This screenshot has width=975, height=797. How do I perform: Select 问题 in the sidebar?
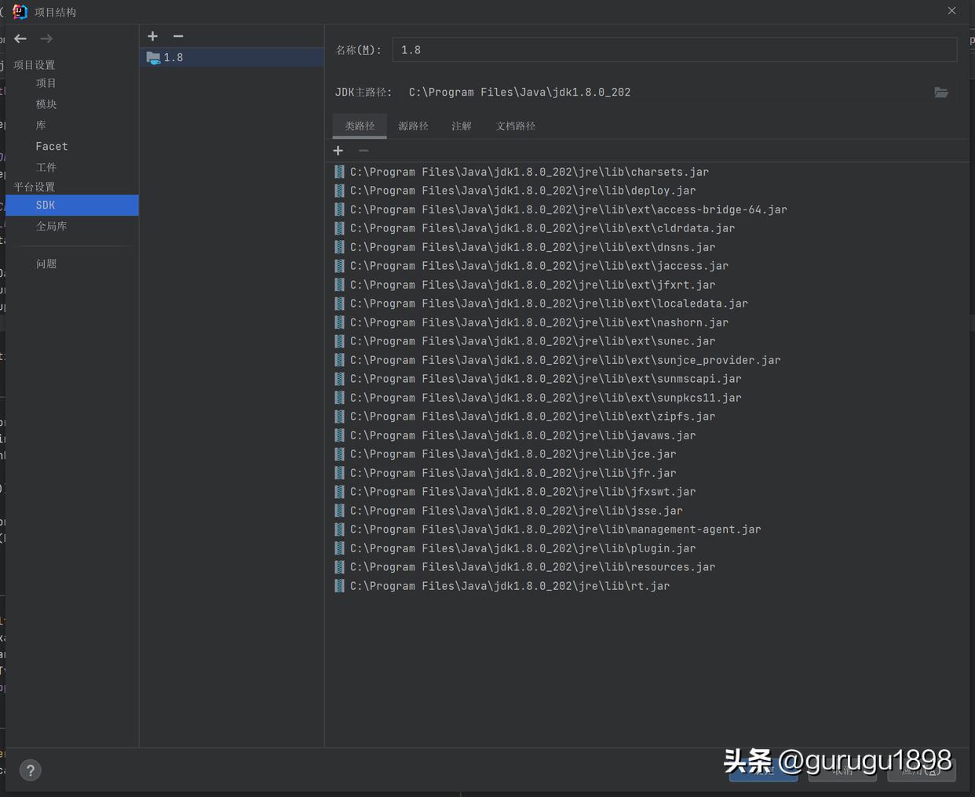pos(46,264)
